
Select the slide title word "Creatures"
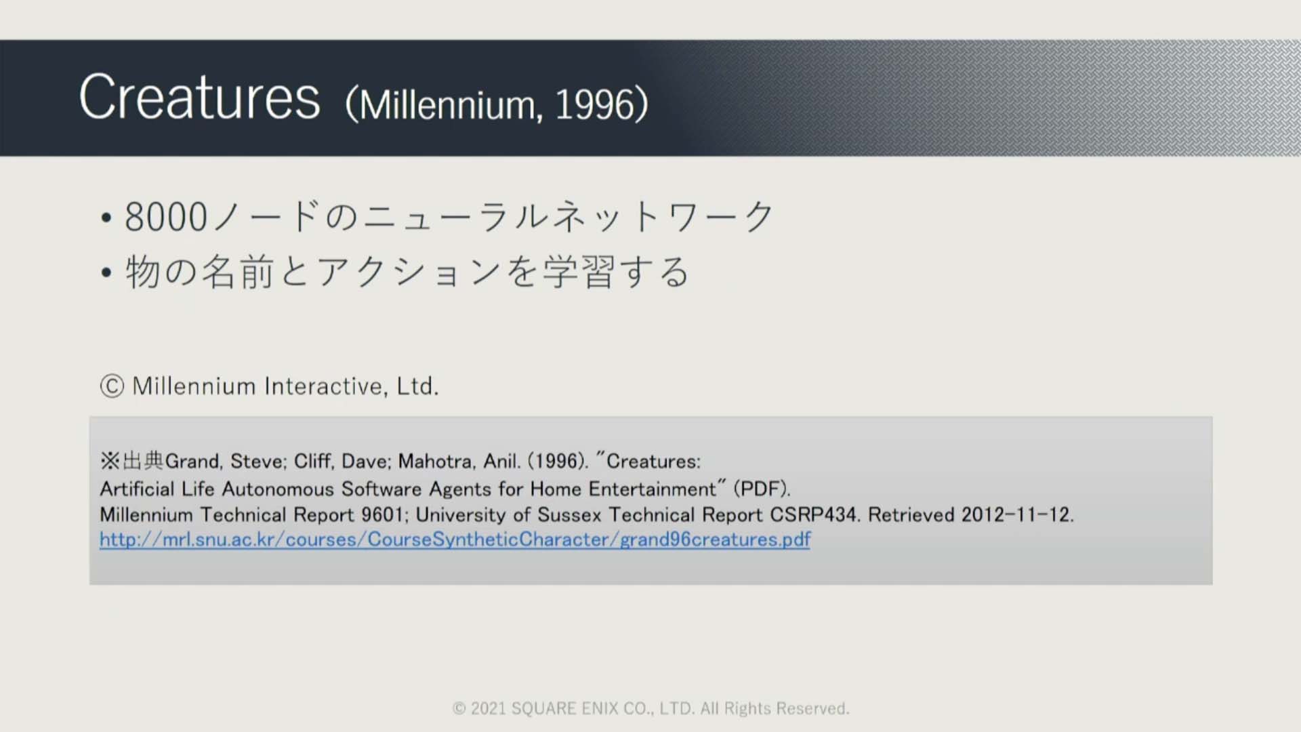click(x=200, y=98)
